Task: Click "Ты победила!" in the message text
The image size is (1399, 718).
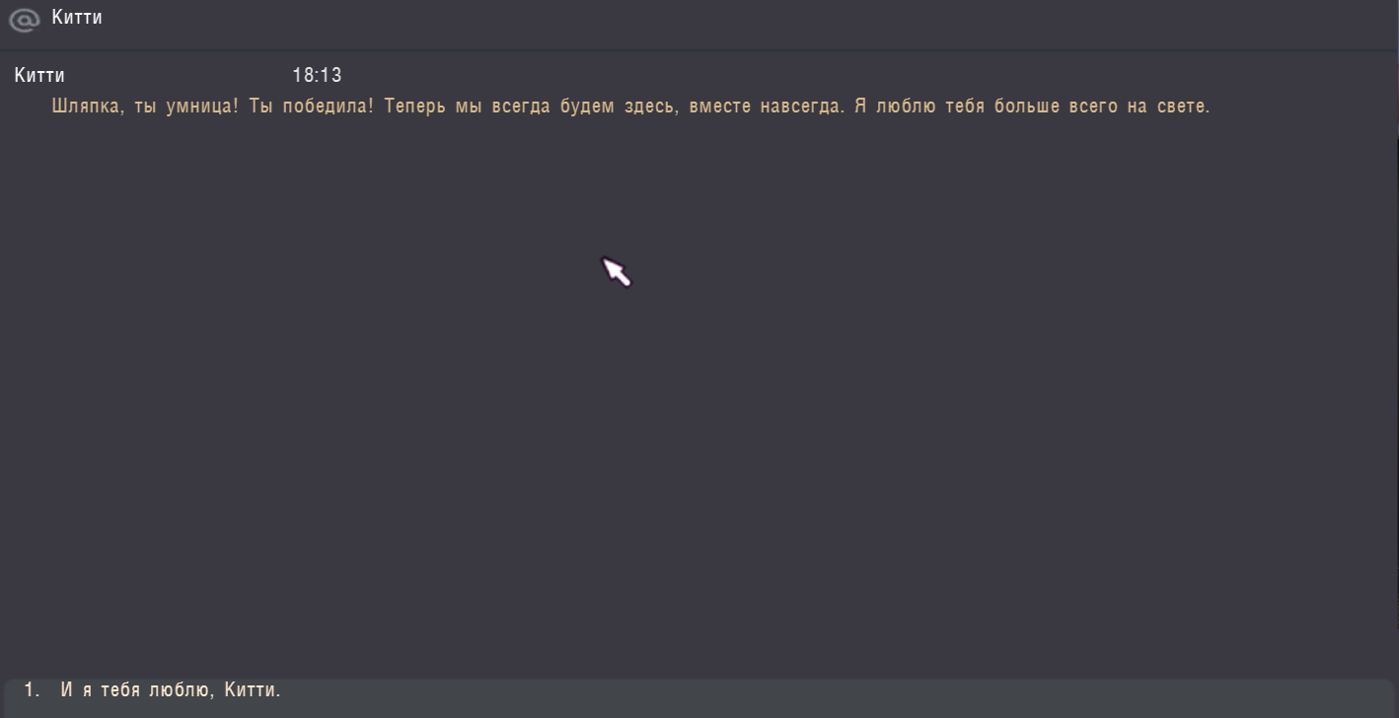Action: pyautogui.click(x=312, y=106)
